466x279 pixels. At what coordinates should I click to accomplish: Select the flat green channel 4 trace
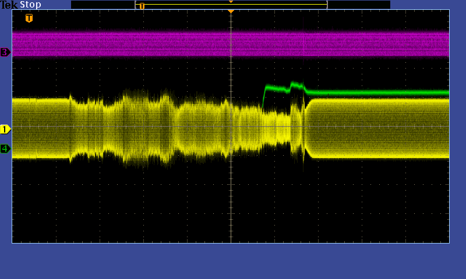click(379, 92)
